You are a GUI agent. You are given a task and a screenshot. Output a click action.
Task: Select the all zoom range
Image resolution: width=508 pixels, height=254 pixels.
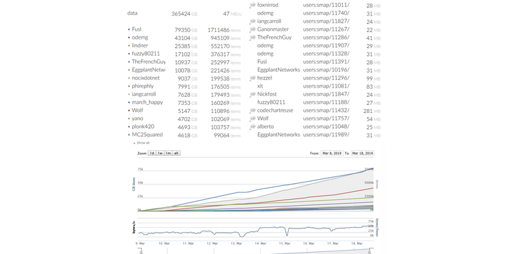point(176,153)
